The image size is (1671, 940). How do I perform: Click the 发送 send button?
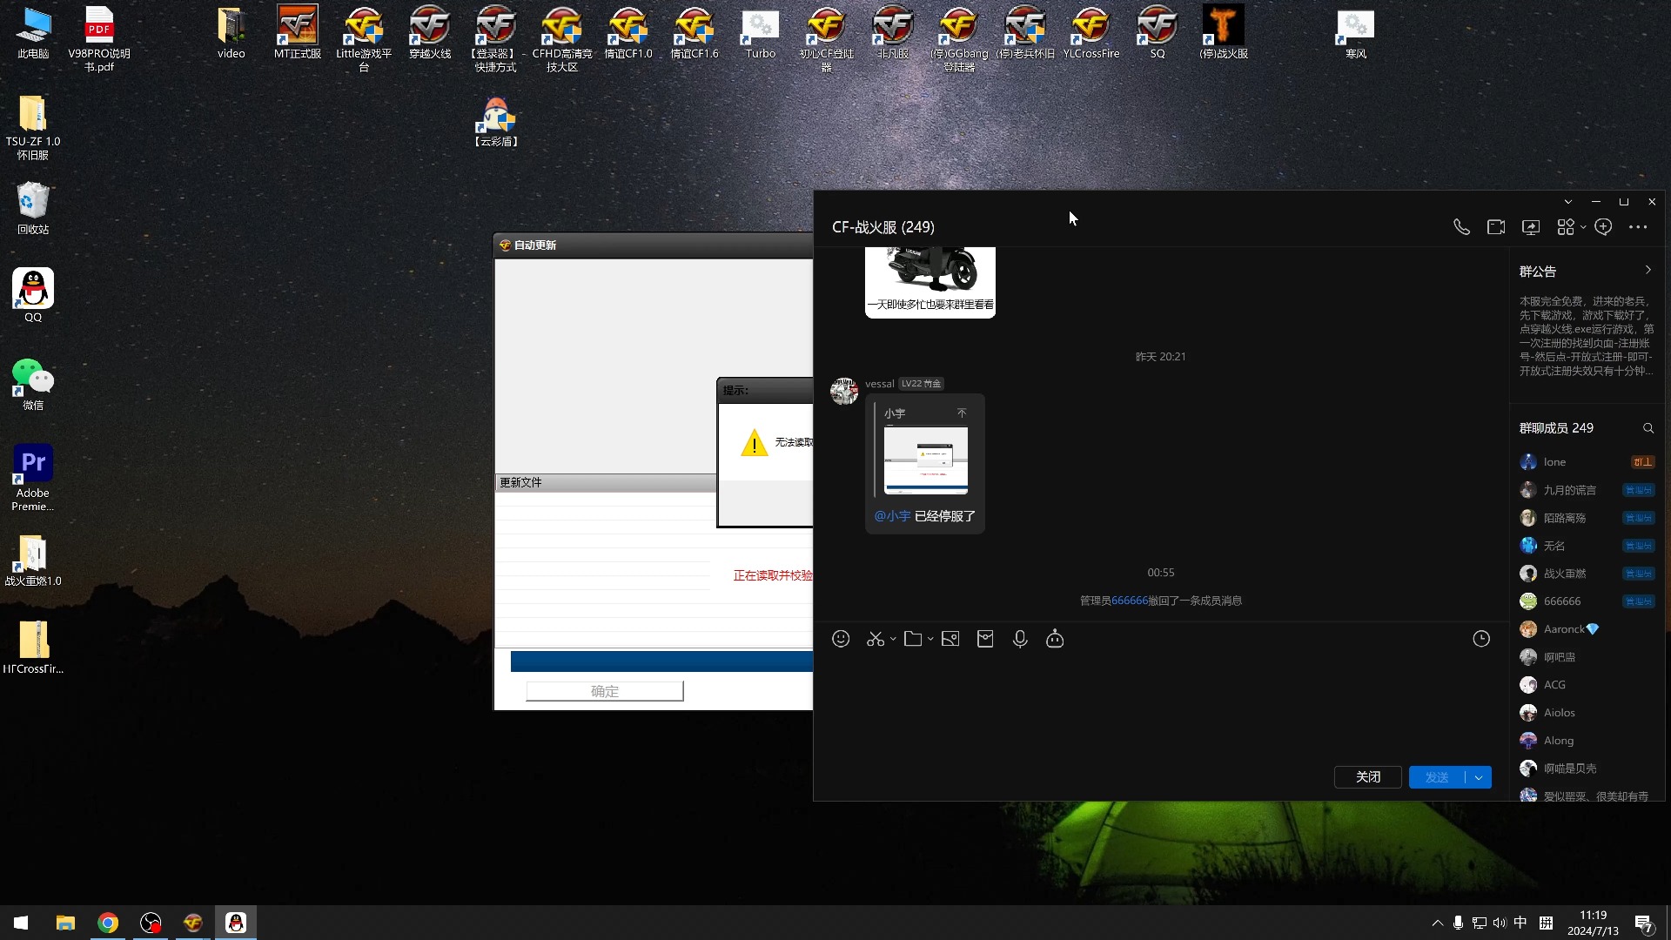1437,777
